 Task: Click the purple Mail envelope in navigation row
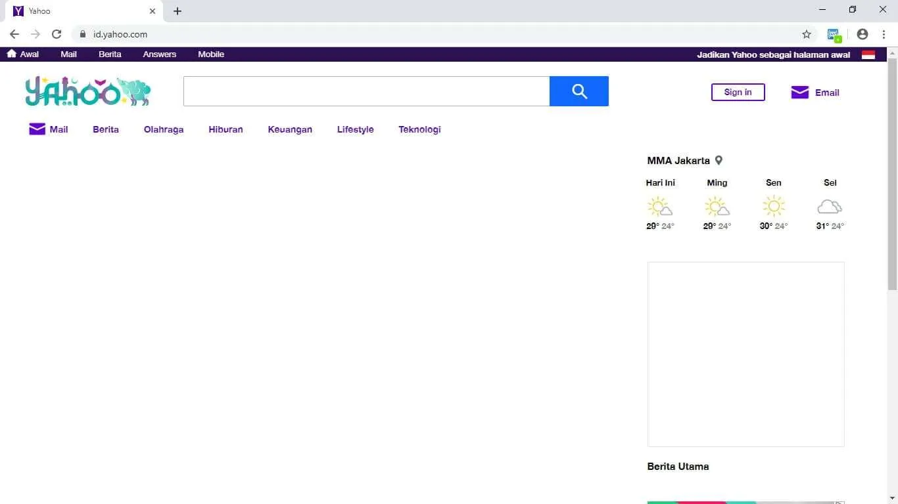click(37, 129)
